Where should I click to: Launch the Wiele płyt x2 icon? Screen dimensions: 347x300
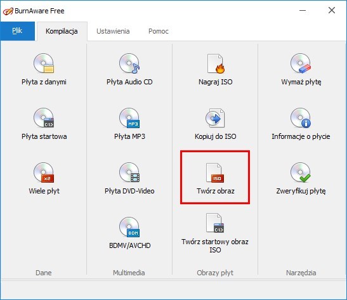coord(44,173)
